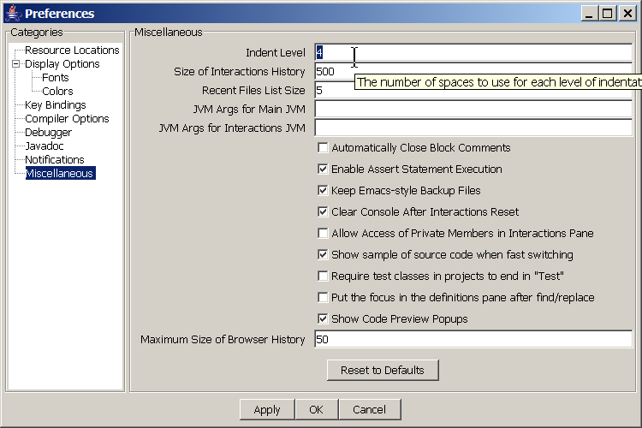The image size is (642, 428).
Task: Enable Automatically Close Block Comments
Action: [323, 148]
